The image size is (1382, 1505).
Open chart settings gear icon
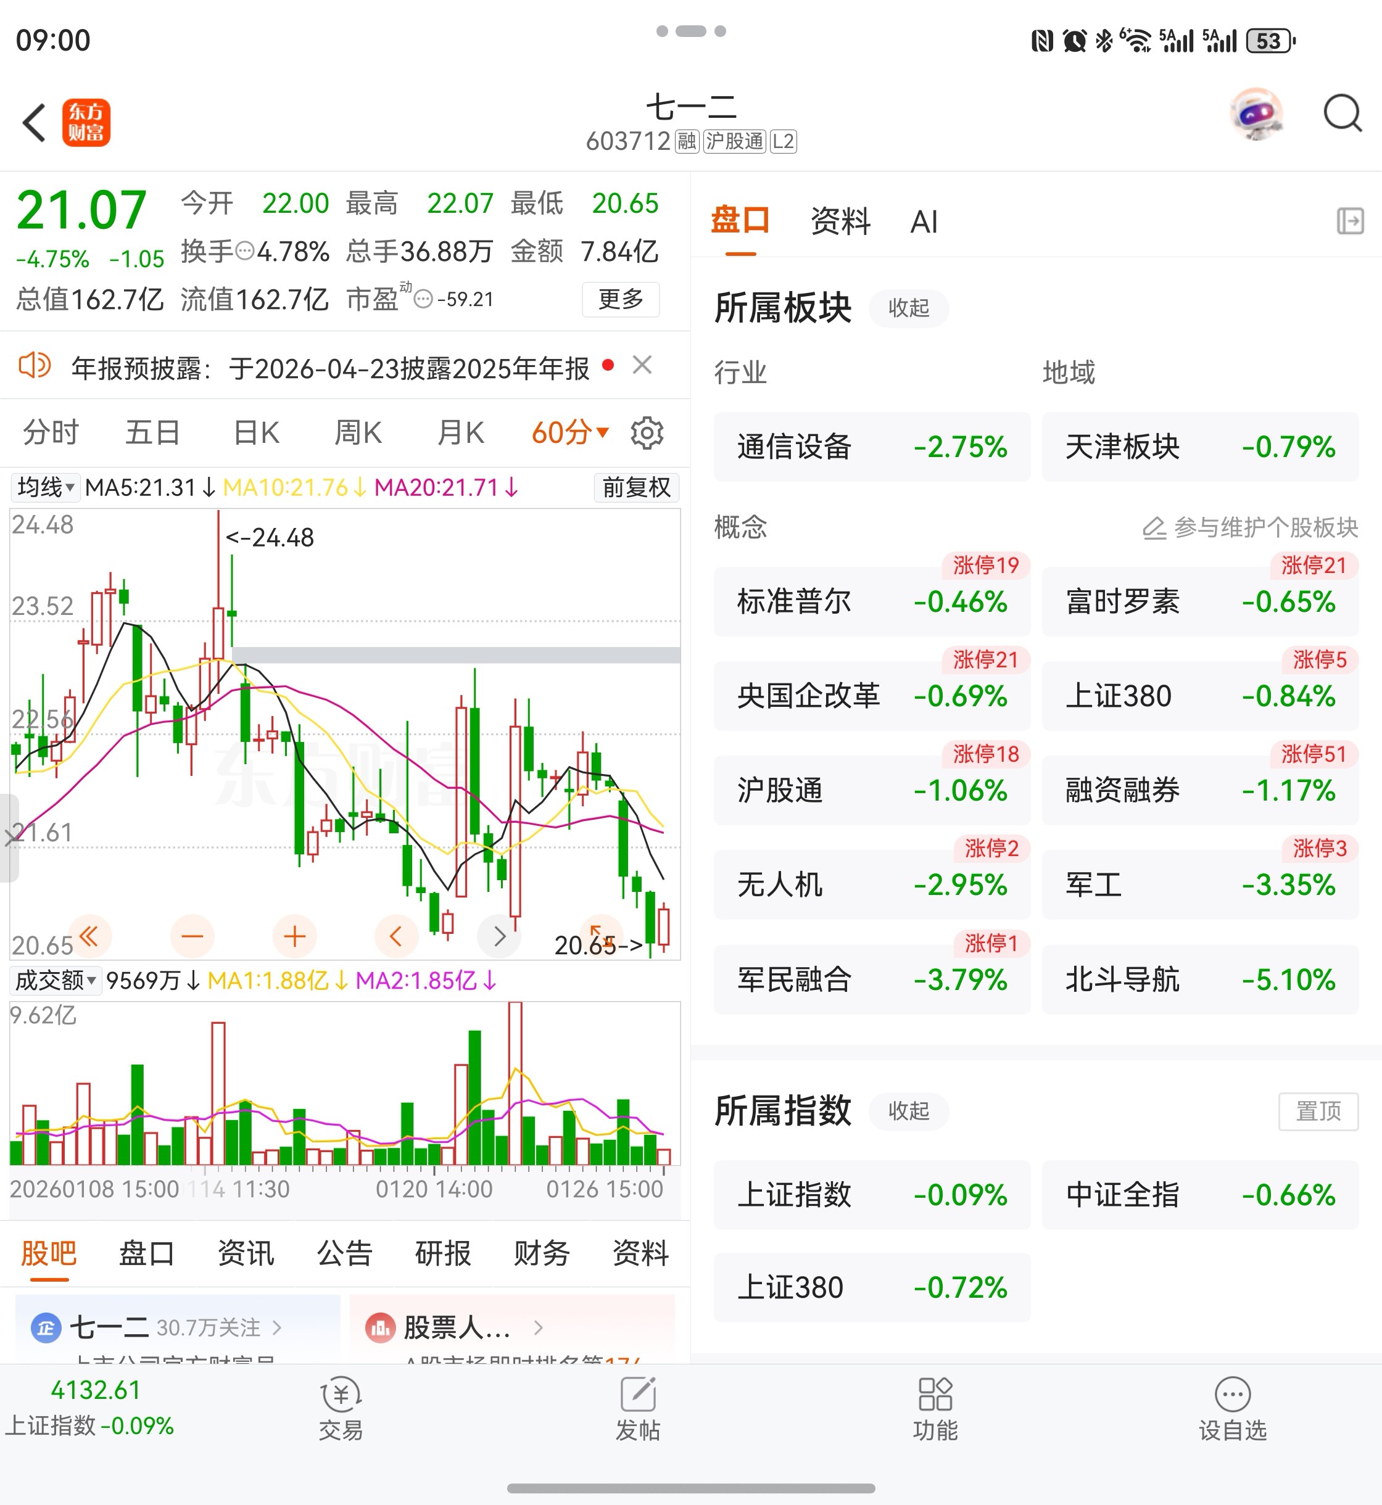[x=647, y=433]
